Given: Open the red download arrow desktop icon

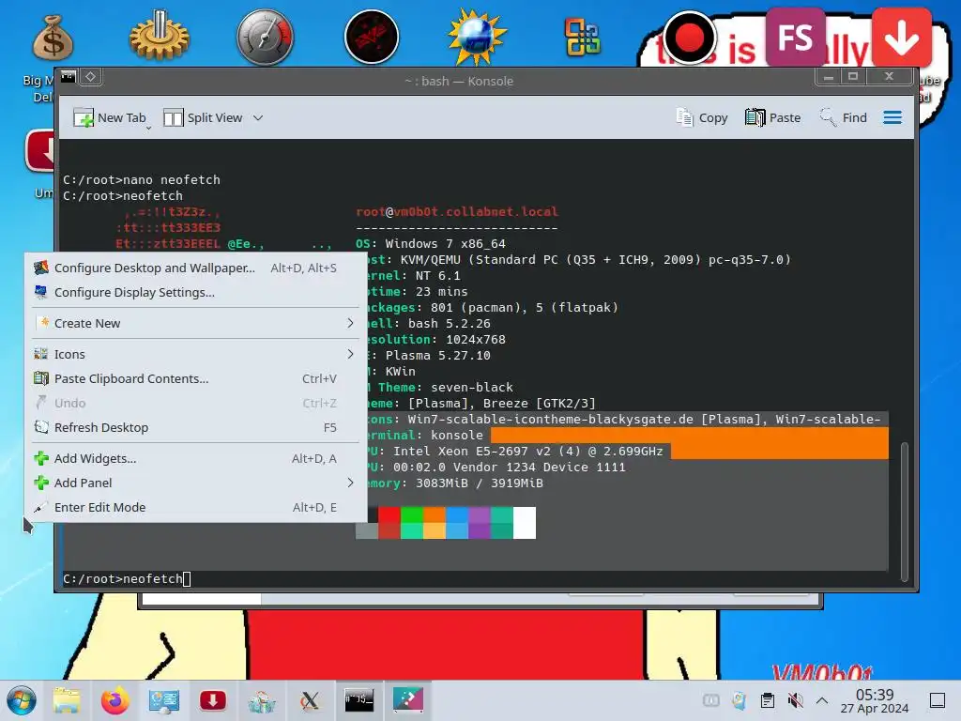Looking at the screenshot, I should pyautogui.click(x=902, y=37).
